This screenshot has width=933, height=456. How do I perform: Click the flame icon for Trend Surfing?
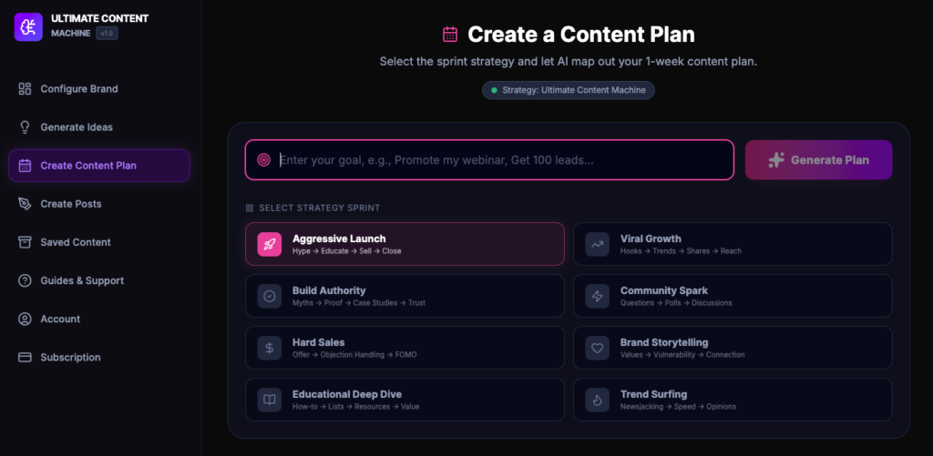click(598, 400)
